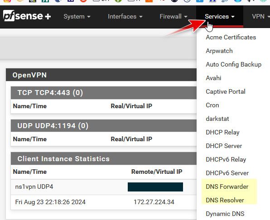Collapse the Services dropdown menu
The height and width of the screenshot is (220, 270).
(220, 16)
